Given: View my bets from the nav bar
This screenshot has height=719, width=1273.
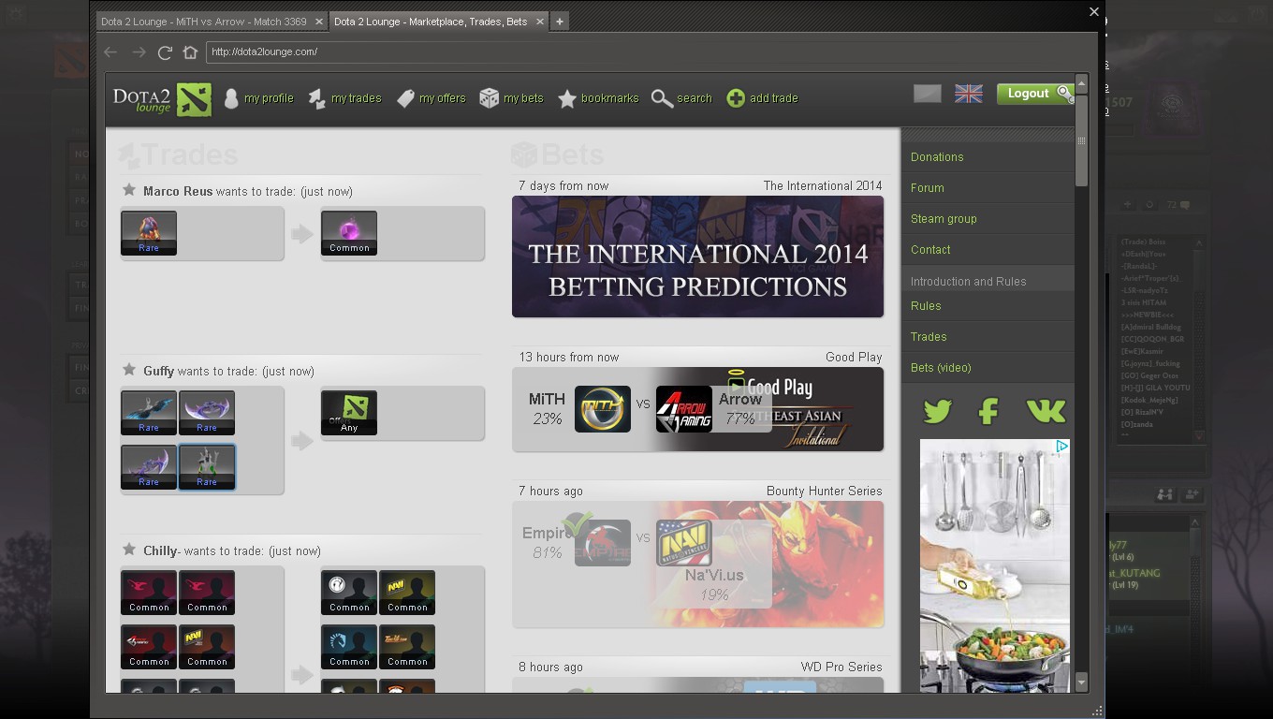Looking at the screenshot, I should pos(511,98).
